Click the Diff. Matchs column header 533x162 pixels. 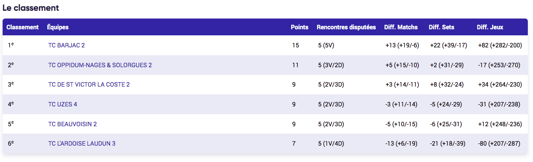[x=401, y=27]
